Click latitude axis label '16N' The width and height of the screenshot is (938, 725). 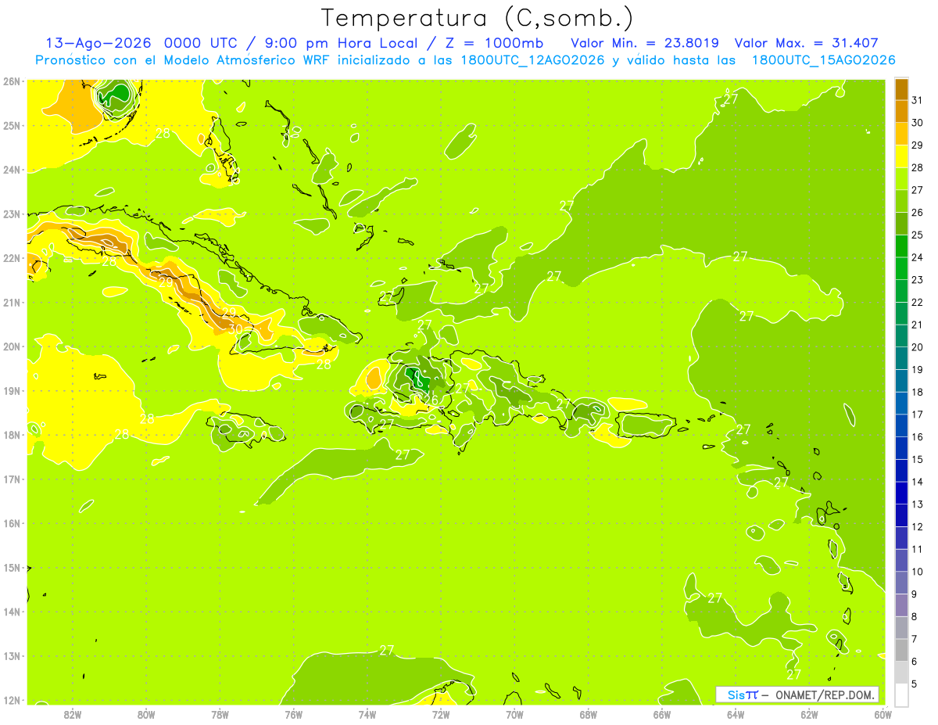(11, 523)
